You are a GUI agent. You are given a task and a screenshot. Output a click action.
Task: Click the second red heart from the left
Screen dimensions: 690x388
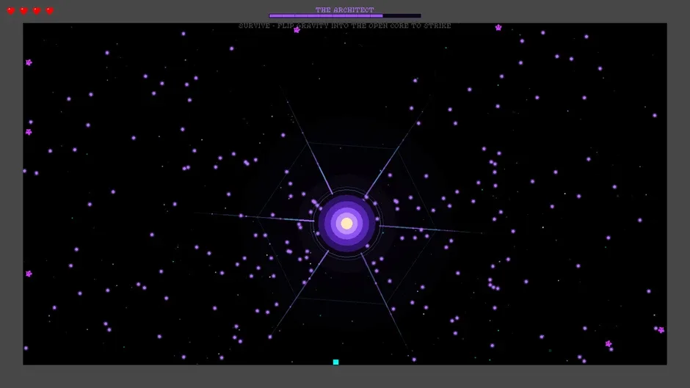pyautogui.click(x=23, y=10)
